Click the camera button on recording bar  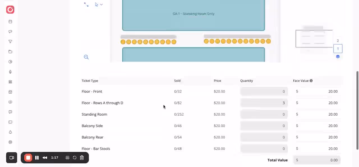tap(12, 158)
